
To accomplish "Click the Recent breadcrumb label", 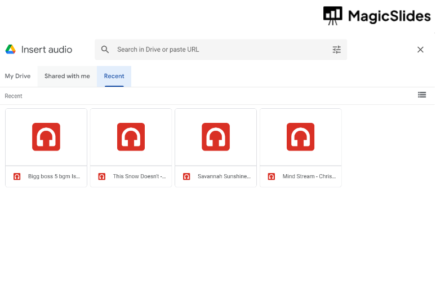I will [x=14, y=96].
